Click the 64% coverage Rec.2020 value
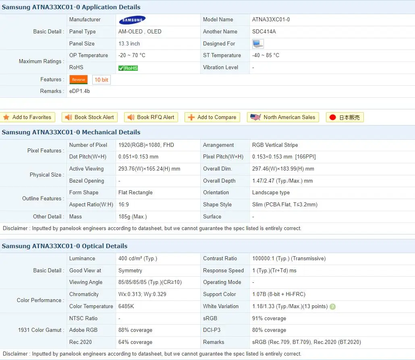The height and width of the screenshot is (360, 415). click(135, 342)
